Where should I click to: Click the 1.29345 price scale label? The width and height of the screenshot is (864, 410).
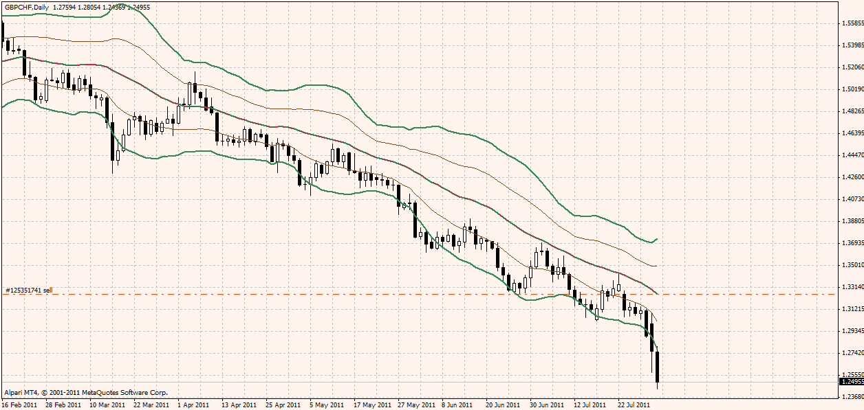tap(852, 331)
